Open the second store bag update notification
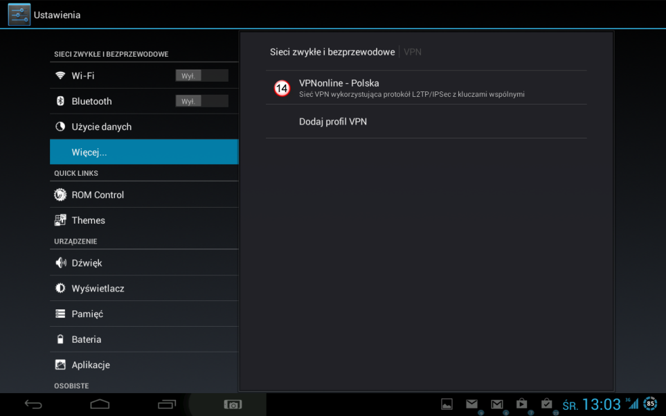Viewport: 666px width, 416px height. coord(547,404)
